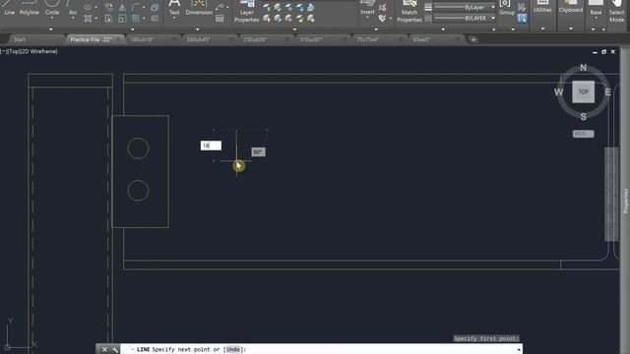Switch to the 360ub45" drawing tab
The image size is (630, 354).
point(199,39)
